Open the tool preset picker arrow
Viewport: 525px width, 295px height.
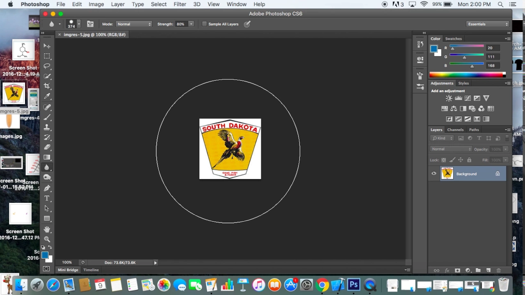pos(59,24)
